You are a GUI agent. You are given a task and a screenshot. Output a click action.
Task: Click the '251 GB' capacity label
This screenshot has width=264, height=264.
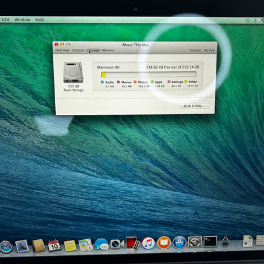coord(74,86)
